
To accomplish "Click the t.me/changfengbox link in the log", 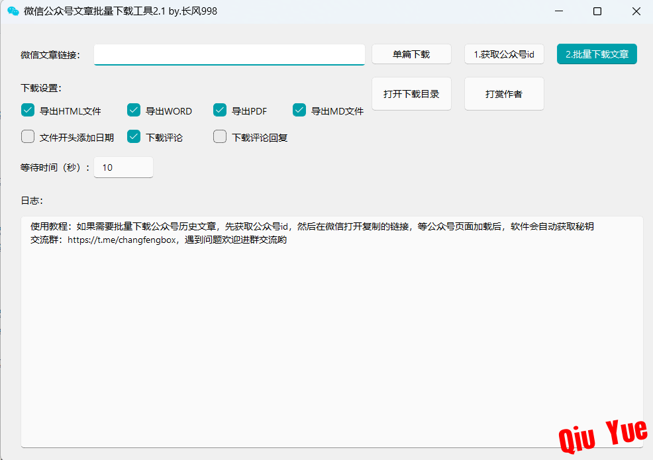I will [x=122, y=240].
